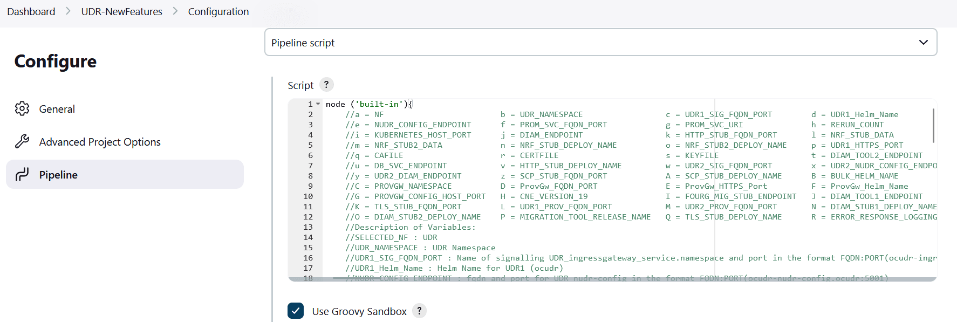The image size is (957, 322).
Task: Click the comment //Description of Variables:
Action: (x=411, y=227)
